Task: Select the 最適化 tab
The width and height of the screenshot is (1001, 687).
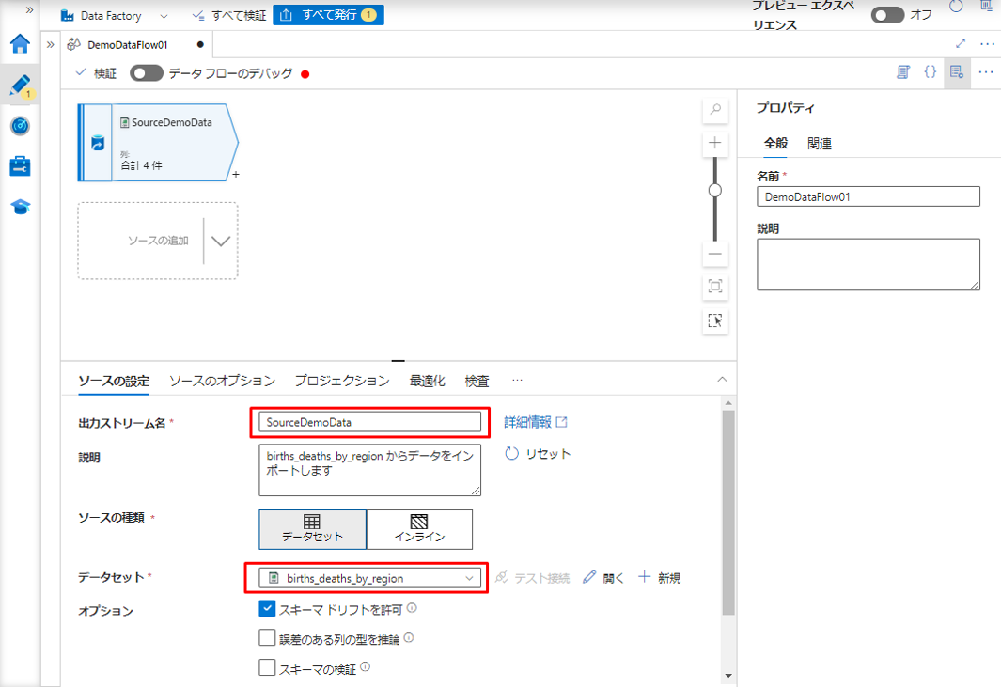Action: click(x=427, y=382)
